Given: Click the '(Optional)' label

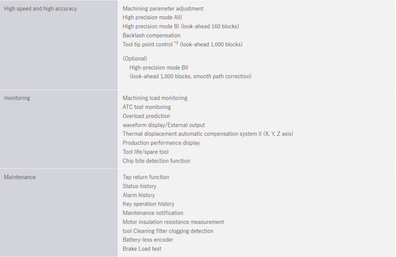Looking at the screenshot, I should coord(135,59).
